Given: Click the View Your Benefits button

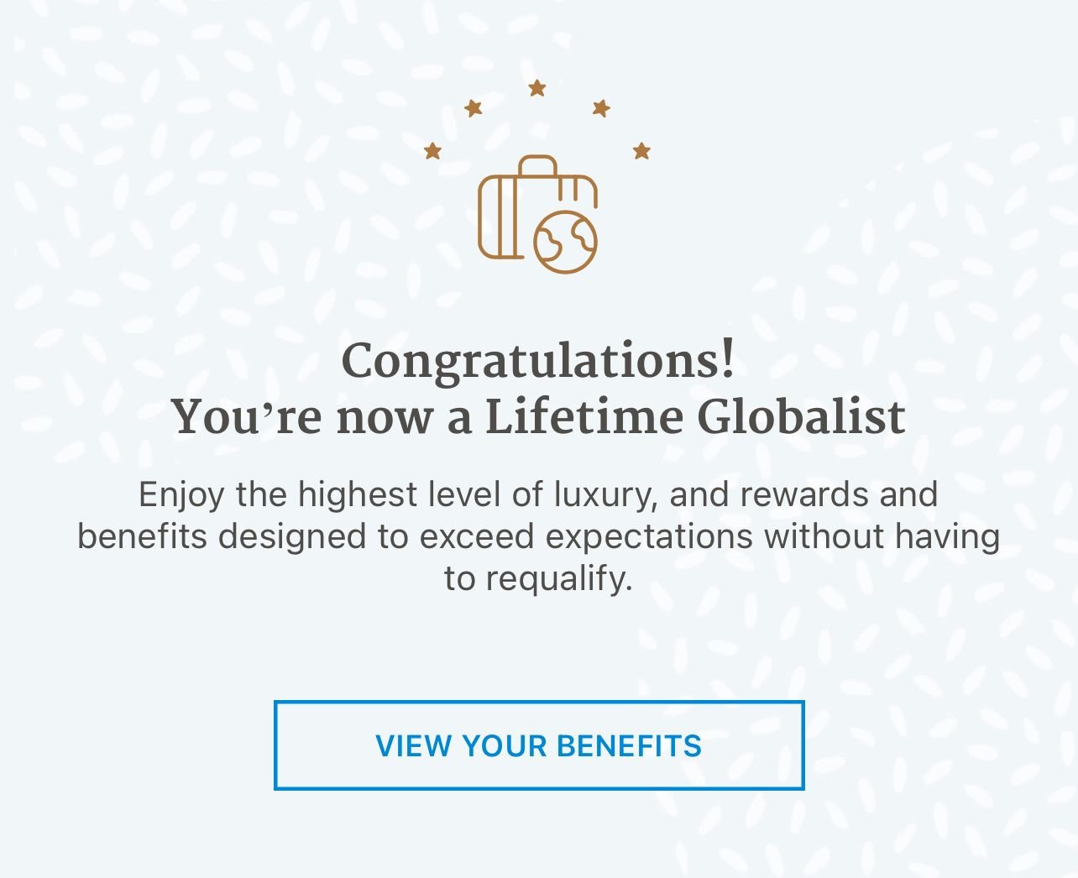Looking at the screenshot, I should [x=538, y=745].
